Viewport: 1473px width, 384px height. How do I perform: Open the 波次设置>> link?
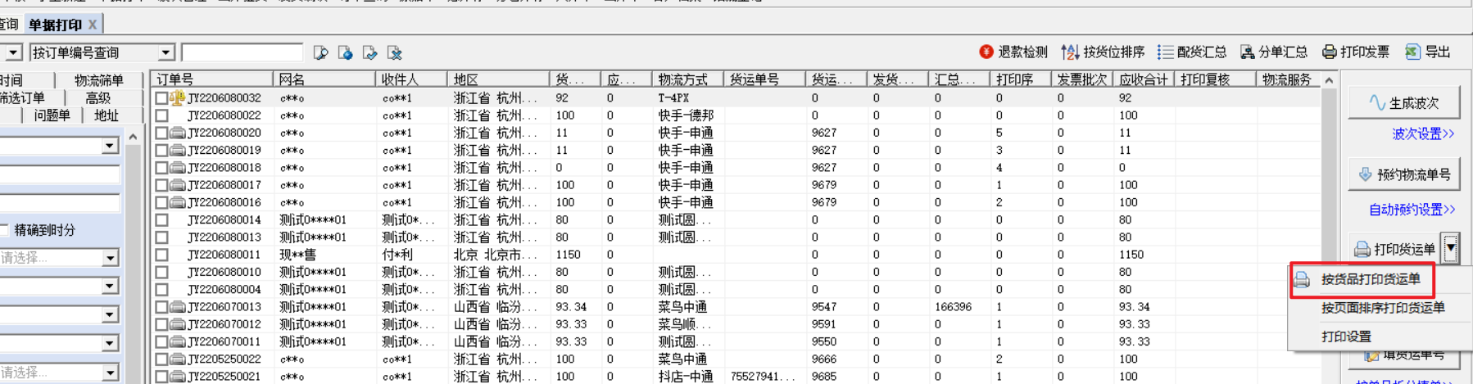[1423, 133]
